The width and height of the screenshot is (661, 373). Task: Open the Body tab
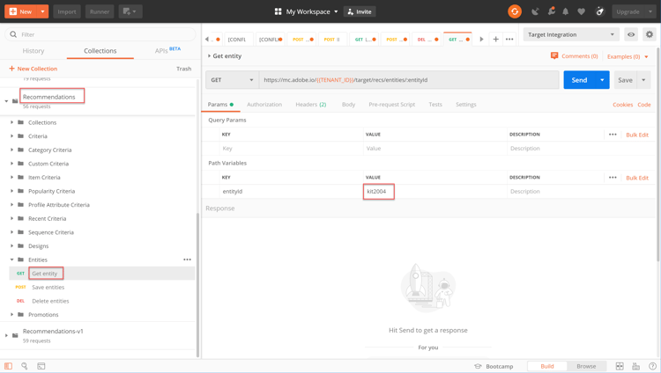pos(348,105)
